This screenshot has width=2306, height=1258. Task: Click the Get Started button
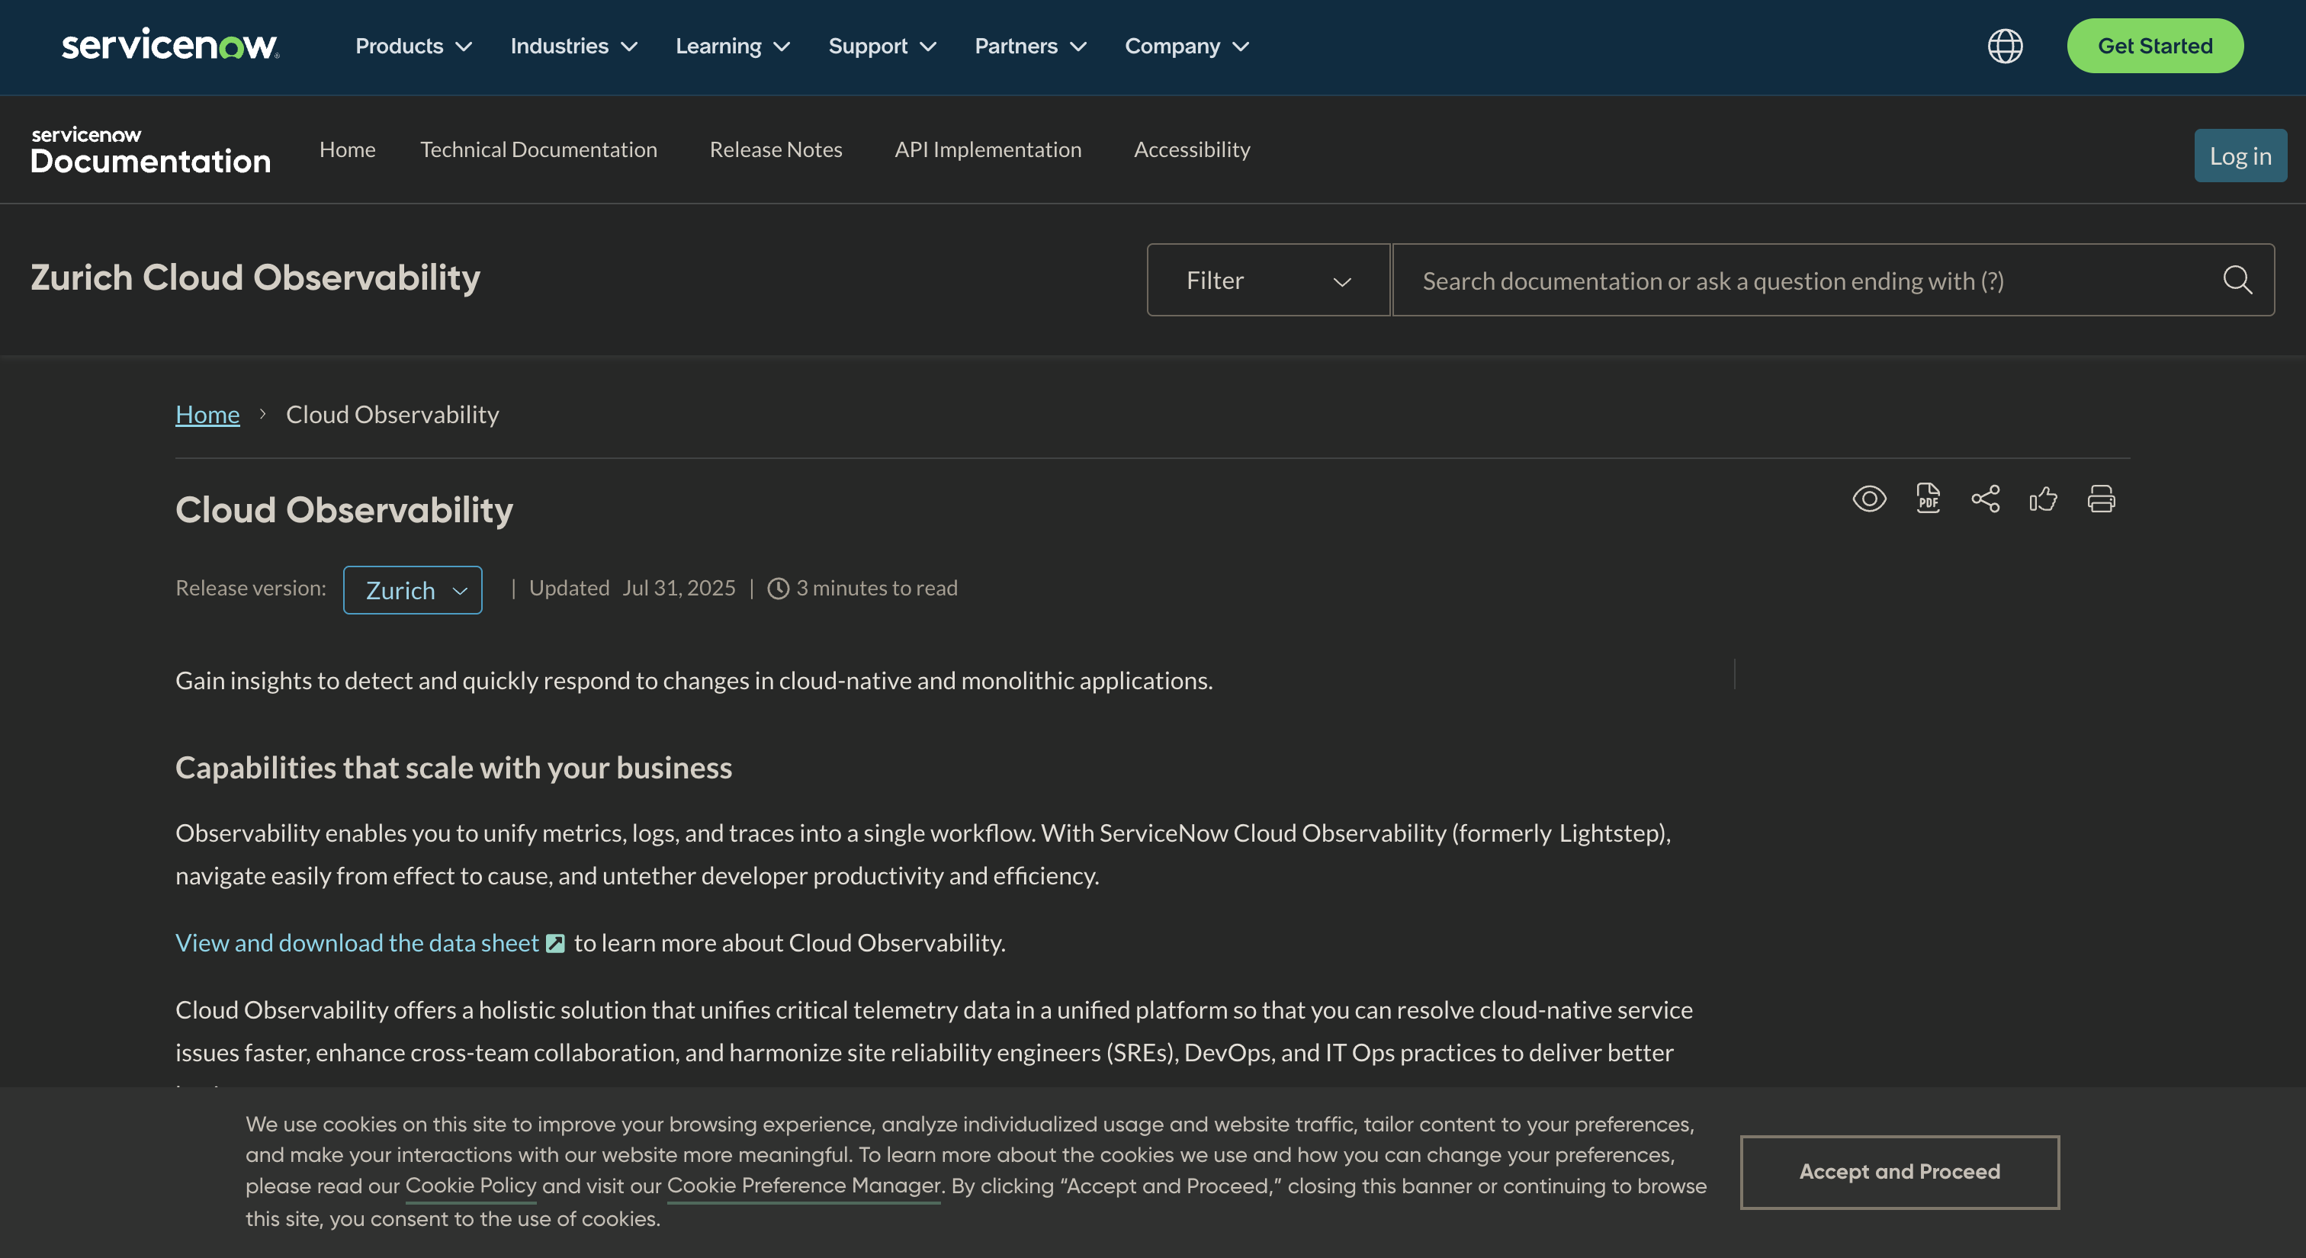[x=2153, y=46]
